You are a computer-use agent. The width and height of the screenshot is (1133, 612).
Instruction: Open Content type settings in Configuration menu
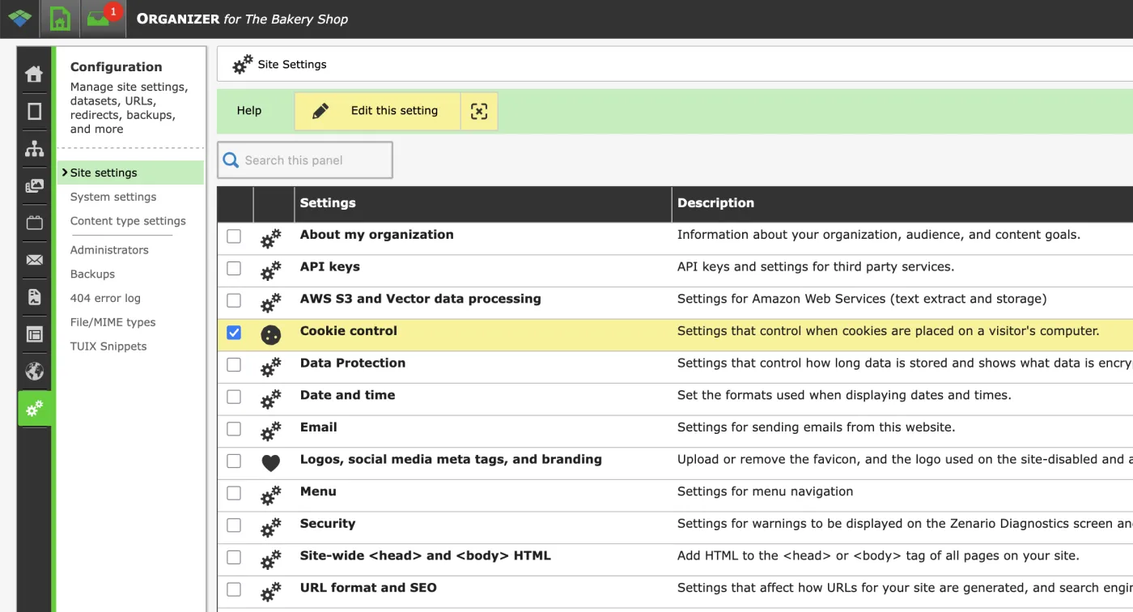point(128,221)
